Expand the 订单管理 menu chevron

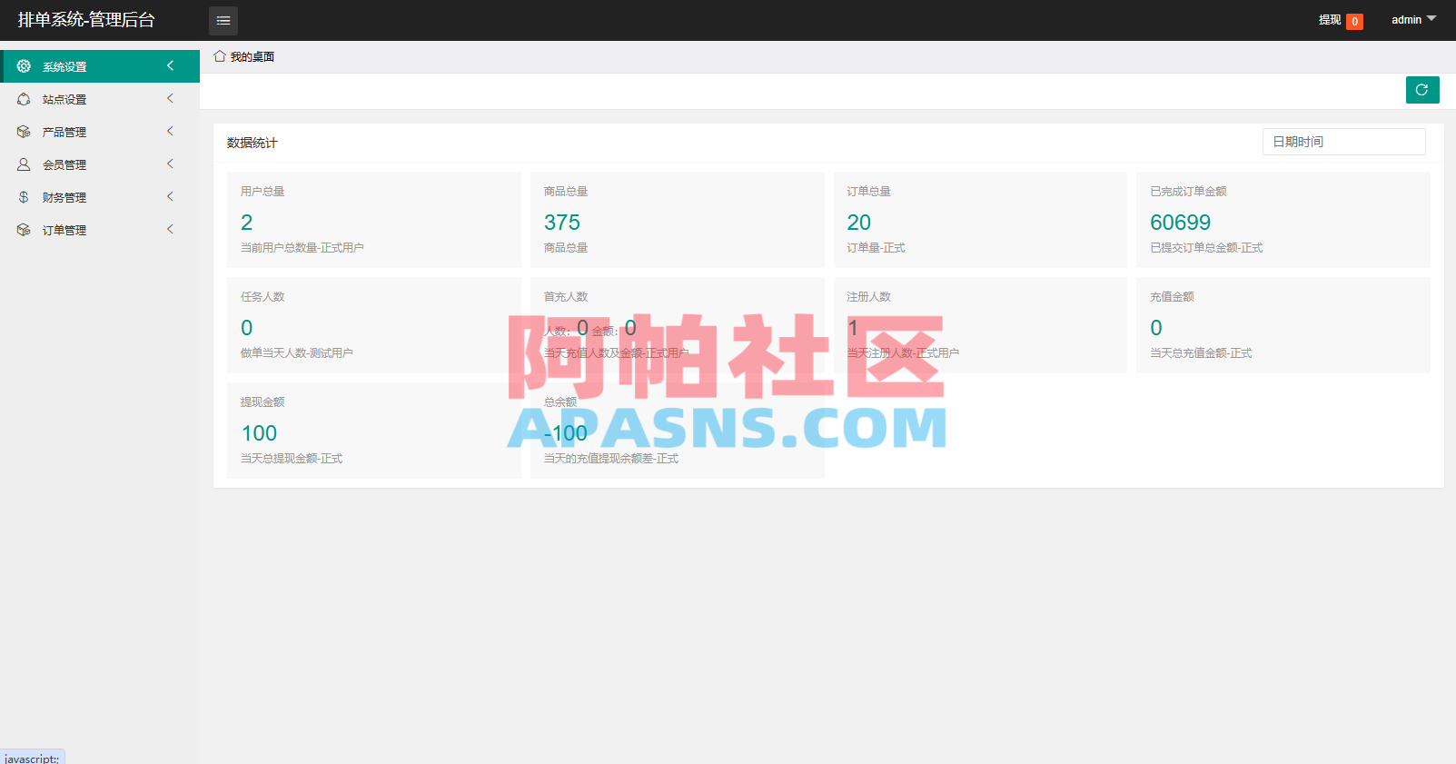(x=170, y=229)
